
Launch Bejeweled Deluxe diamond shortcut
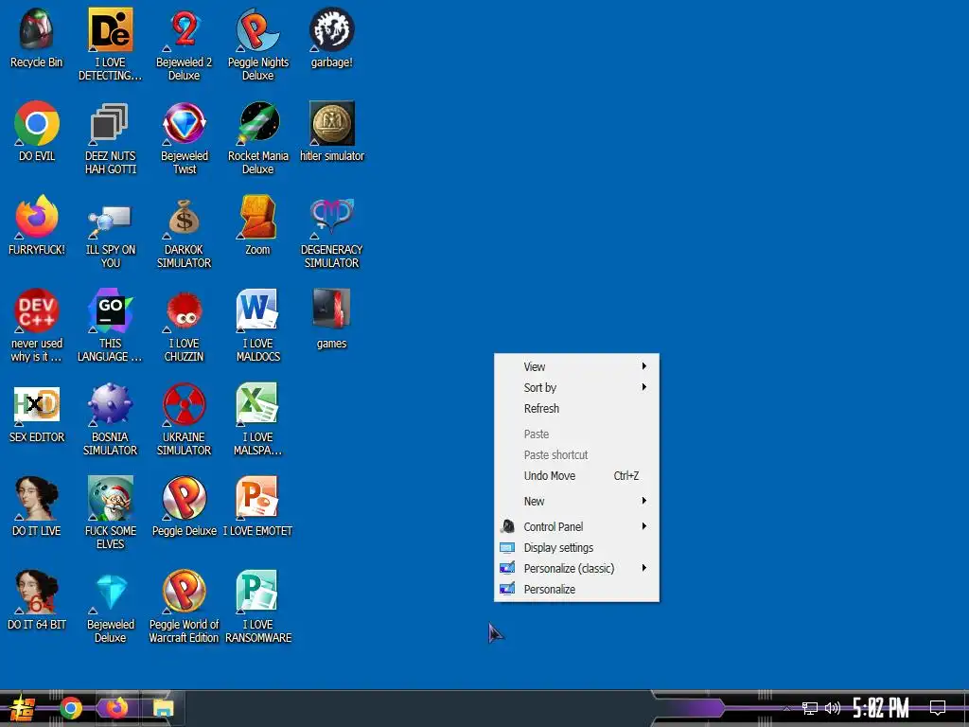(x=110, y=607)
